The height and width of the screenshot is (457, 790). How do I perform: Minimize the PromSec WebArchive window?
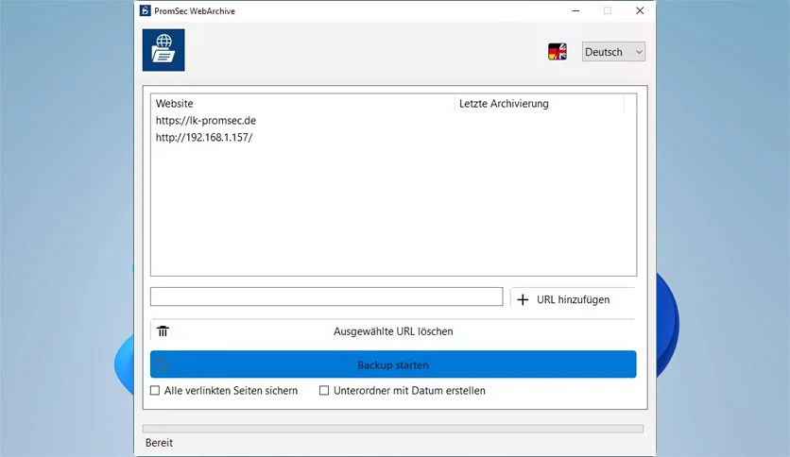coord(575,10)
